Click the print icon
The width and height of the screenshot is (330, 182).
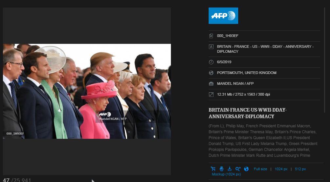221,169
